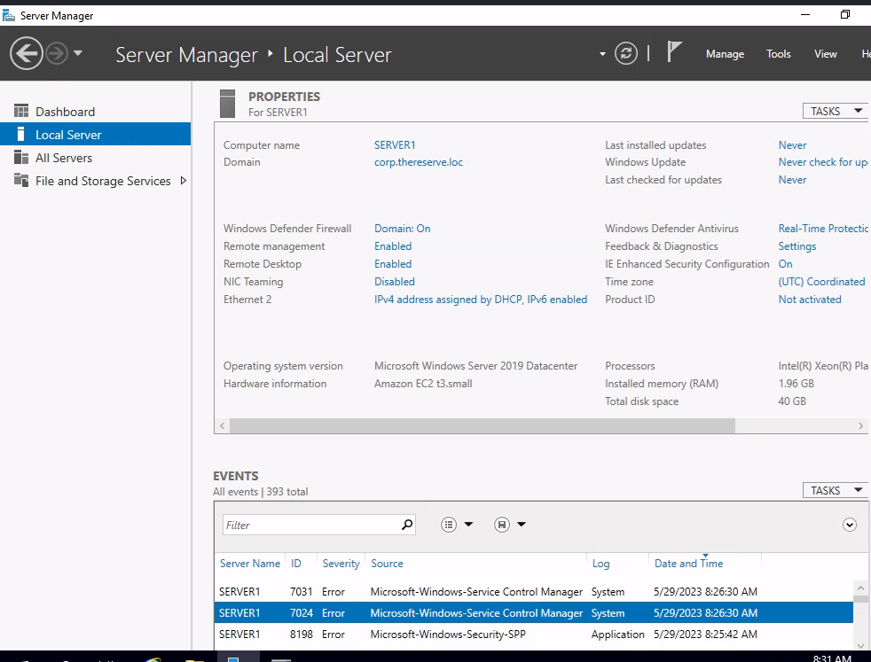Viewport: 871px width, 662px height.
Task: Click the filter search magnifier icon
Action: click(x=407, y=525)
